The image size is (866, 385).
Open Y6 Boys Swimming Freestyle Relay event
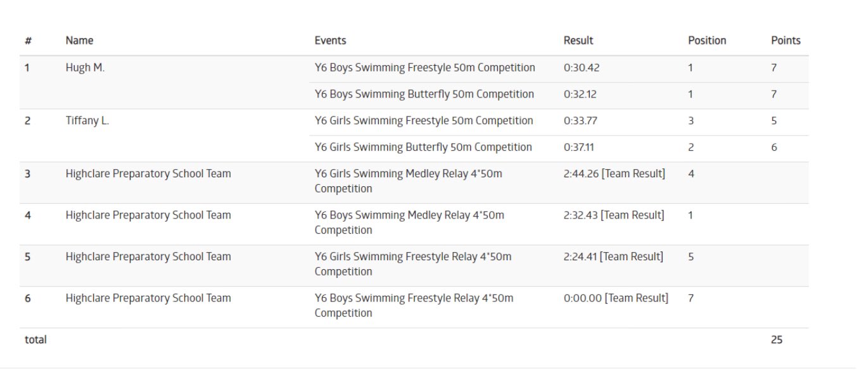coord(414,306)
